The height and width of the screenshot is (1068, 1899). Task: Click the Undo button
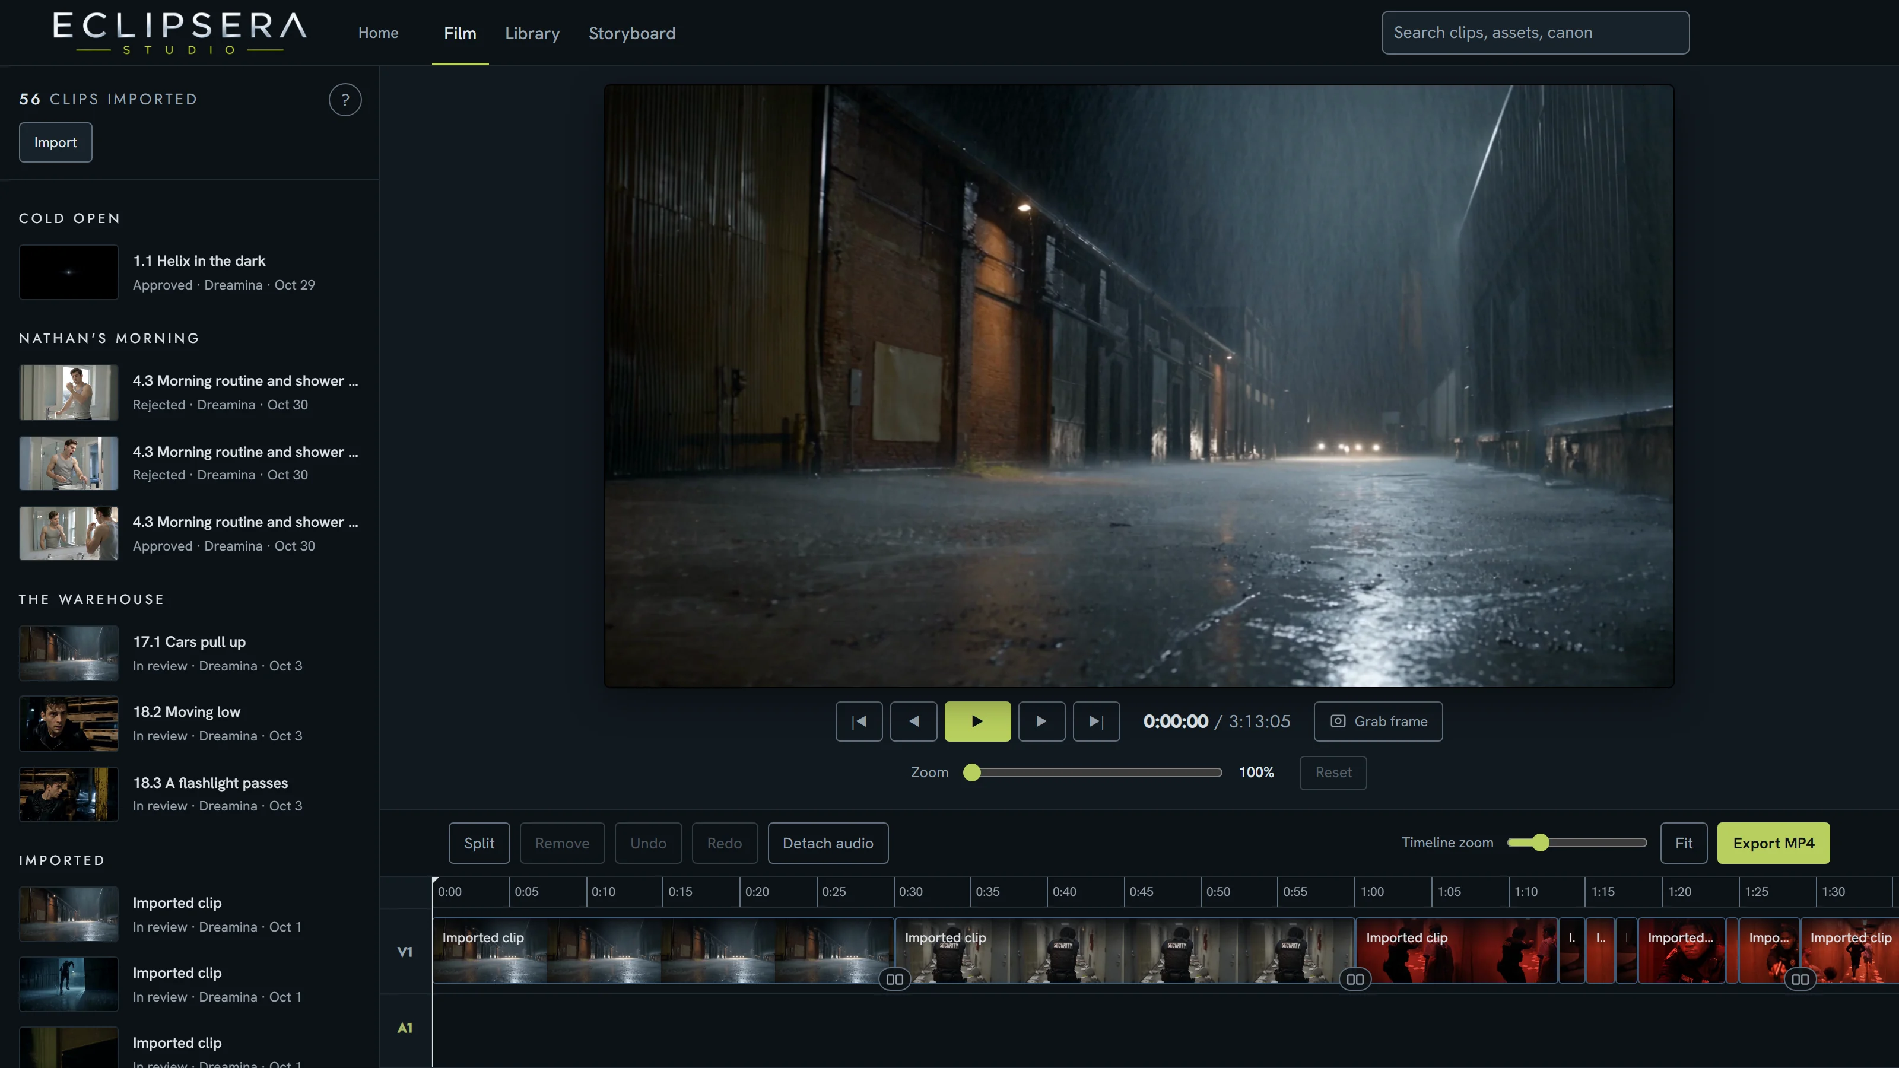pos(648,843)
